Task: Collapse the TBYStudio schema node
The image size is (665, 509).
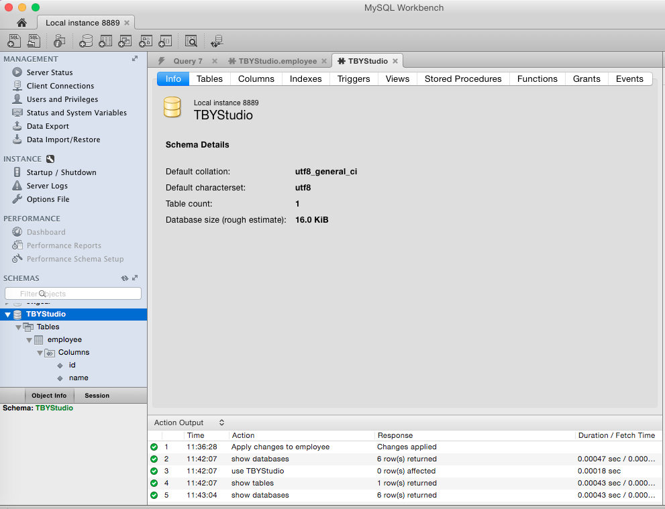Action: [x=7, y=315]
